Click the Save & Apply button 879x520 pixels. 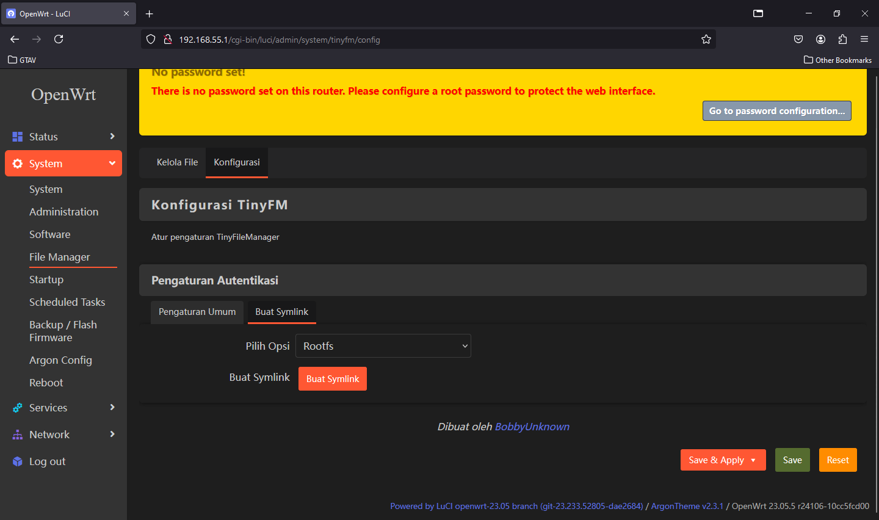tap(716, 460)
